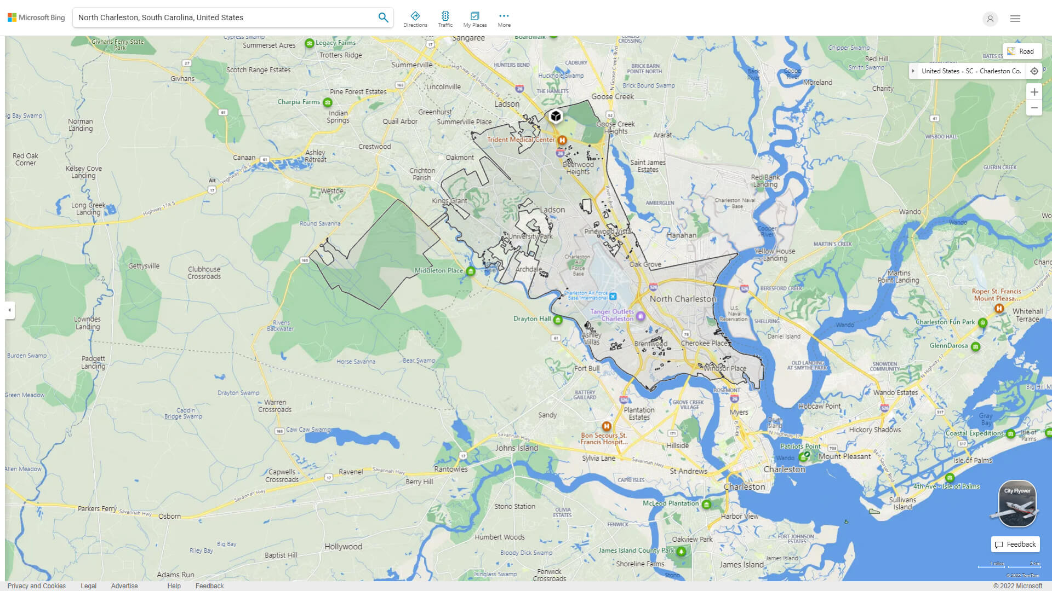Click the locate me icon

(x=1034, y=71)
